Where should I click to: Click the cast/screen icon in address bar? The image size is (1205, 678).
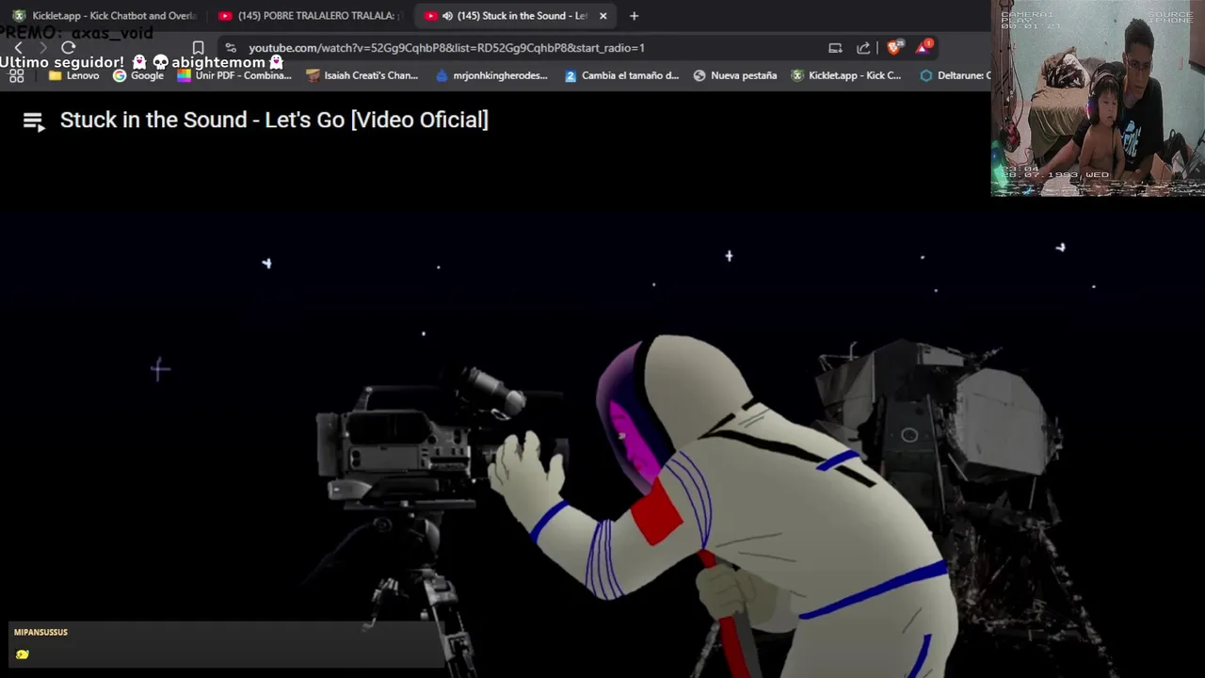(835, 48)
